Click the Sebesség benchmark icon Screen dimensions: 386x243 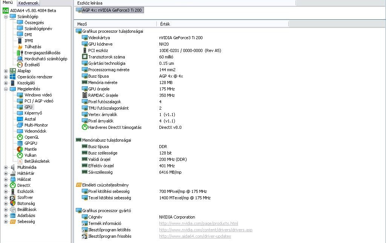pyautogui.click(x=13, y=222)
